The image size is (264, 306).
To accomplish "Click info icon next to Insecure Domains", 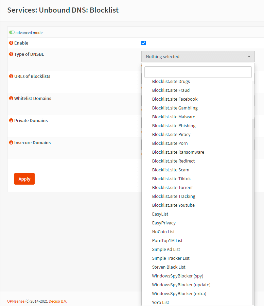I will tap(11, 143).
